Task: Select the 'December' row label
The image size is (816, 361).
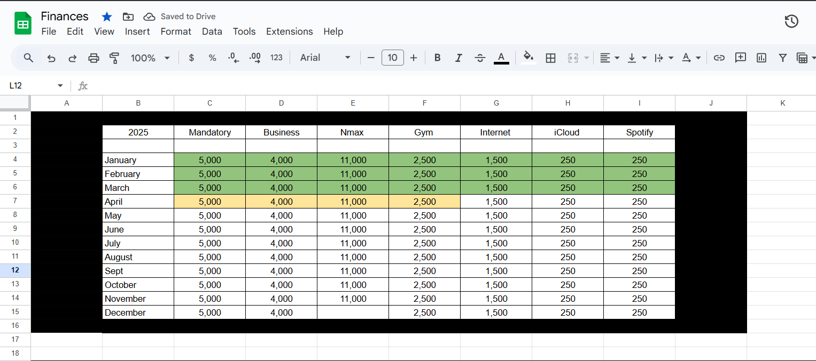Action: [x=138, y=312]
